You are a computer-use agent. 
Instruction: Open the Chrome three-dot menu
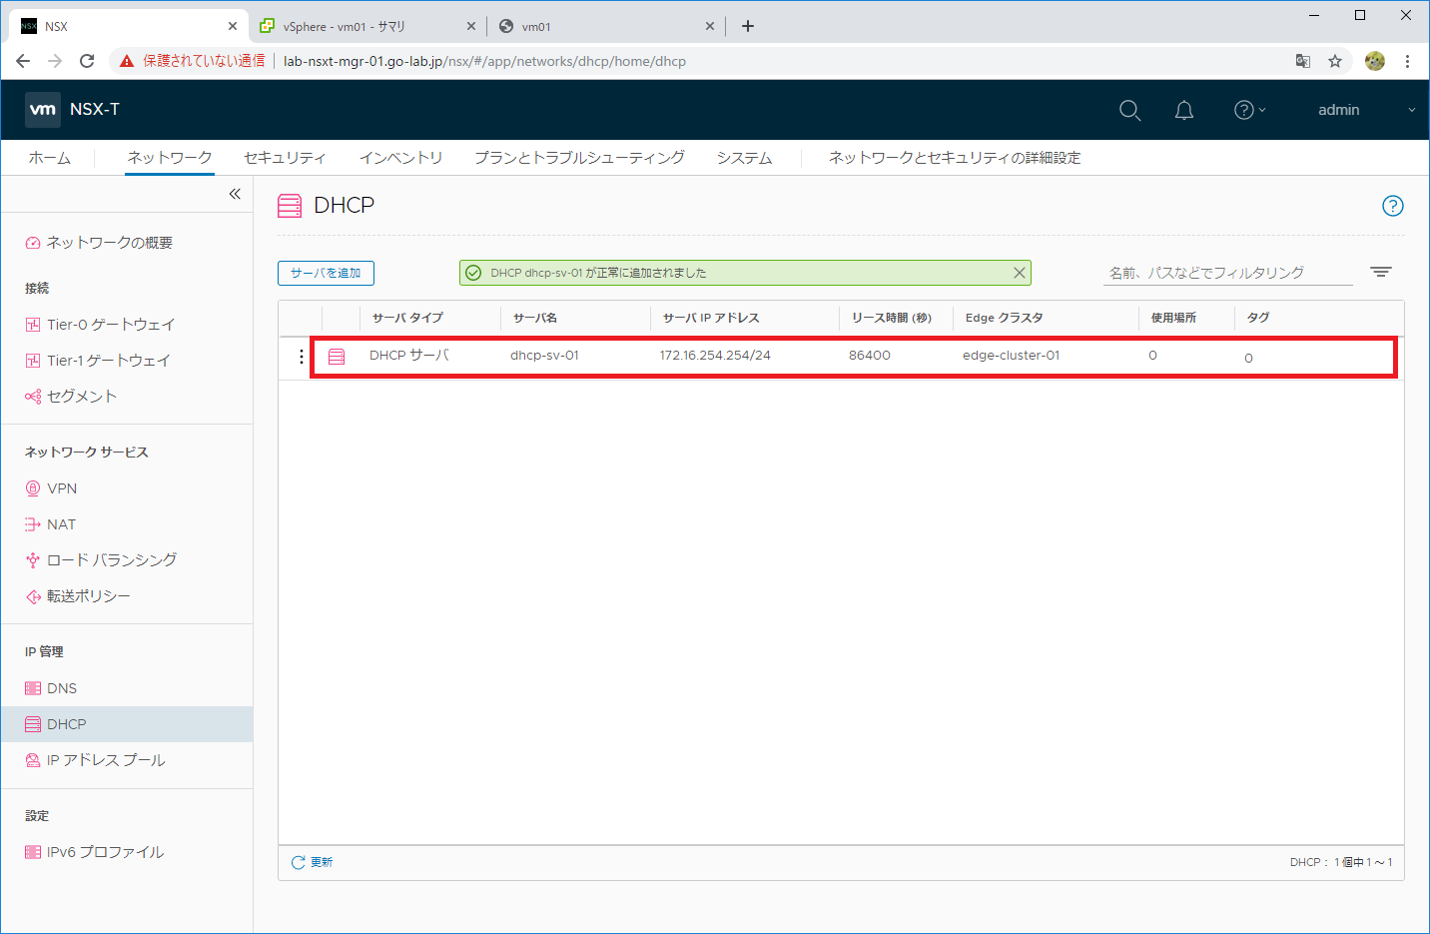pyautogui.click(x=1407, y=61)
